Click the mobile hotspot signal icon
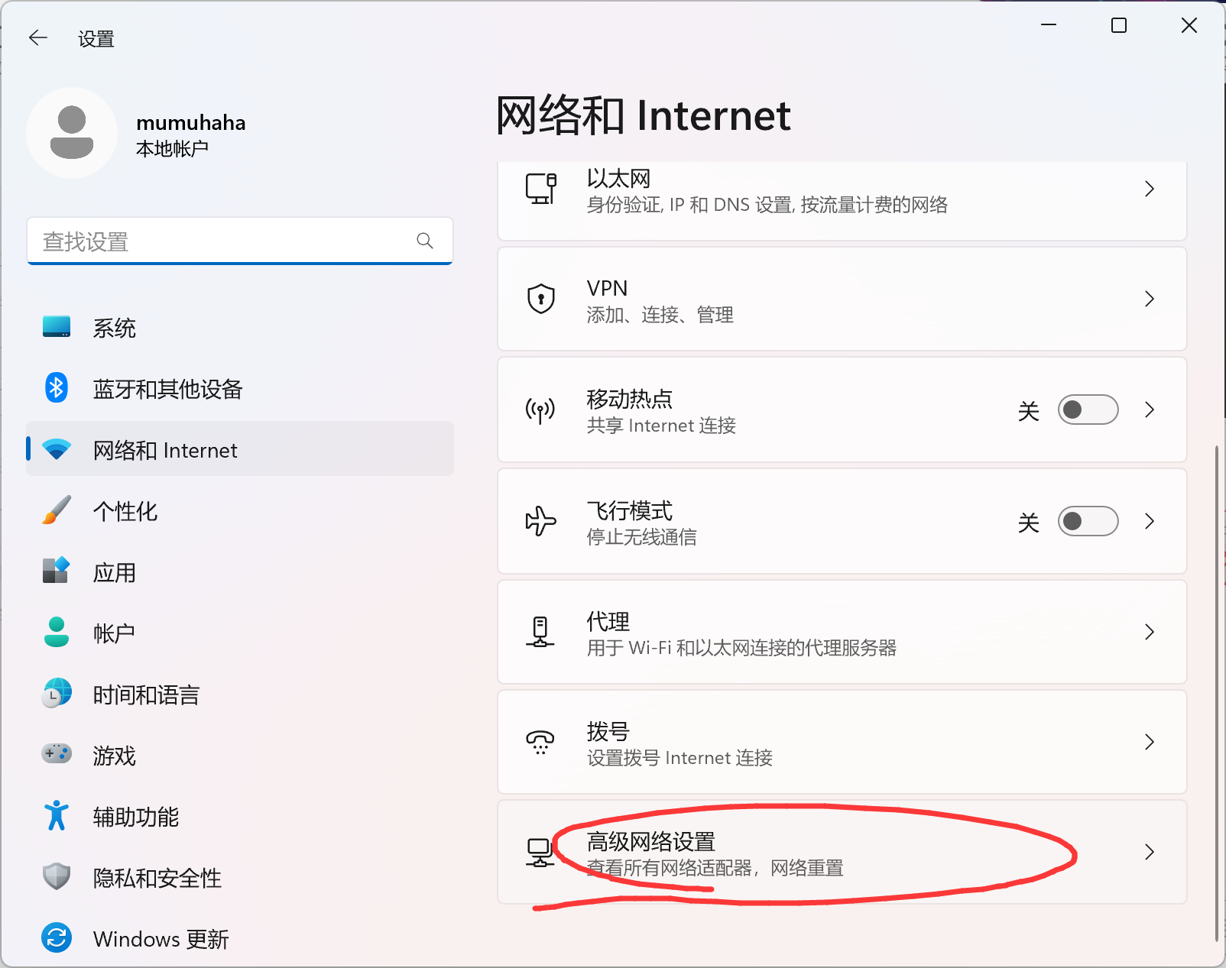The width and height of the screenshot is (1226, 968). click(541, 410)
